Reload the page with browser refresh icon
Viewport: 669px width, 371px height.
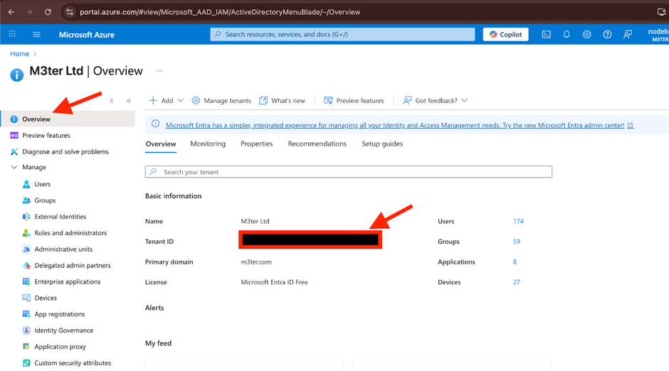pyautogui.click(x=48, y=12)
